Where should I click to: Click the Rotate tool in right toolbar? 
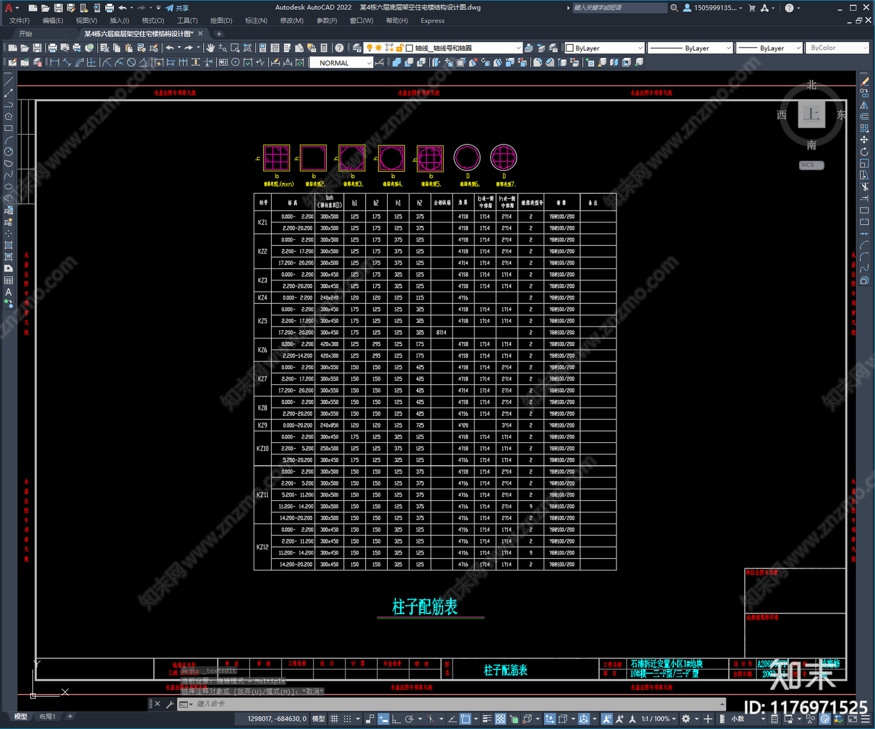click(x=864, y=151)
